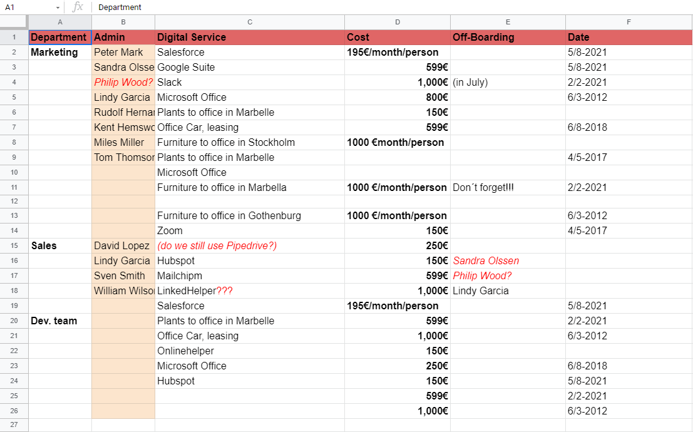Select column E header
This screenshot has width=693, height=432.
point(508,22)
